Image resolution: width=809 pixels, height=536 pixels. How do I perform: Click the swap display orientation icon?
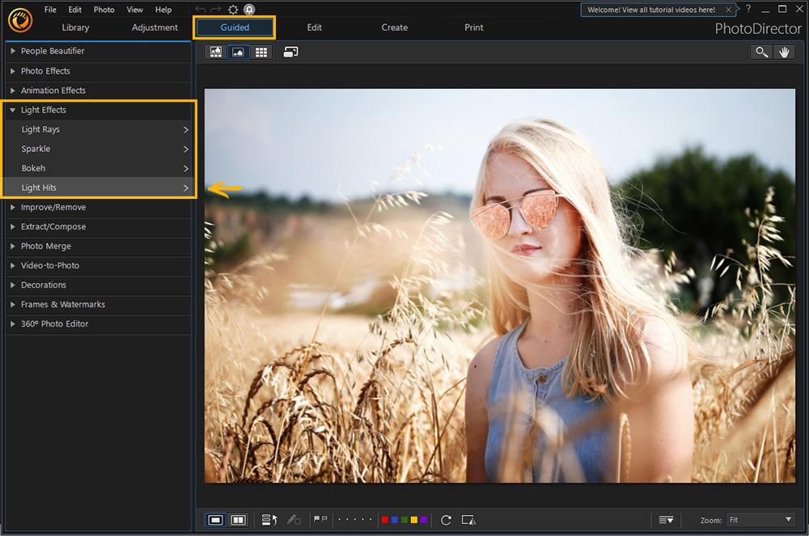tap(290, 52)
